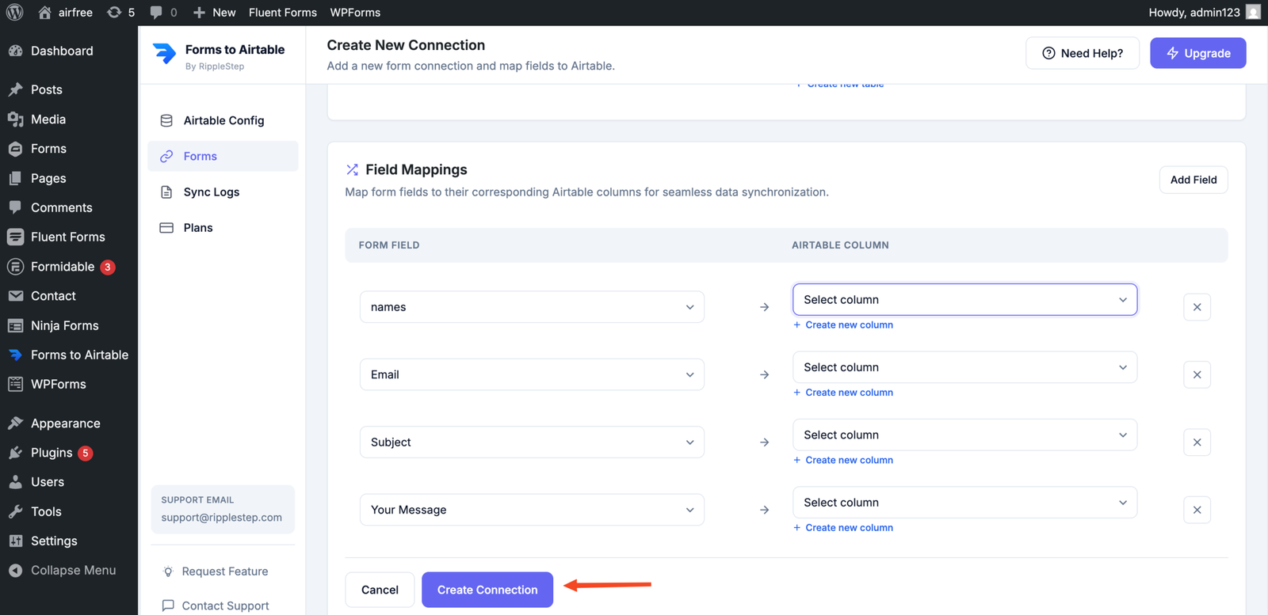The height and width of the screenshot is (615, 1268).
Task: Click the AIRTABLE COLUMN header text
Action: (x=840, y=245)
